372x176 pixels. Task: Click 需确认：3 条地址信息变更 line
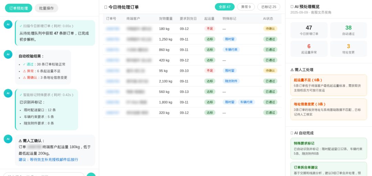(x=45, y=78)
